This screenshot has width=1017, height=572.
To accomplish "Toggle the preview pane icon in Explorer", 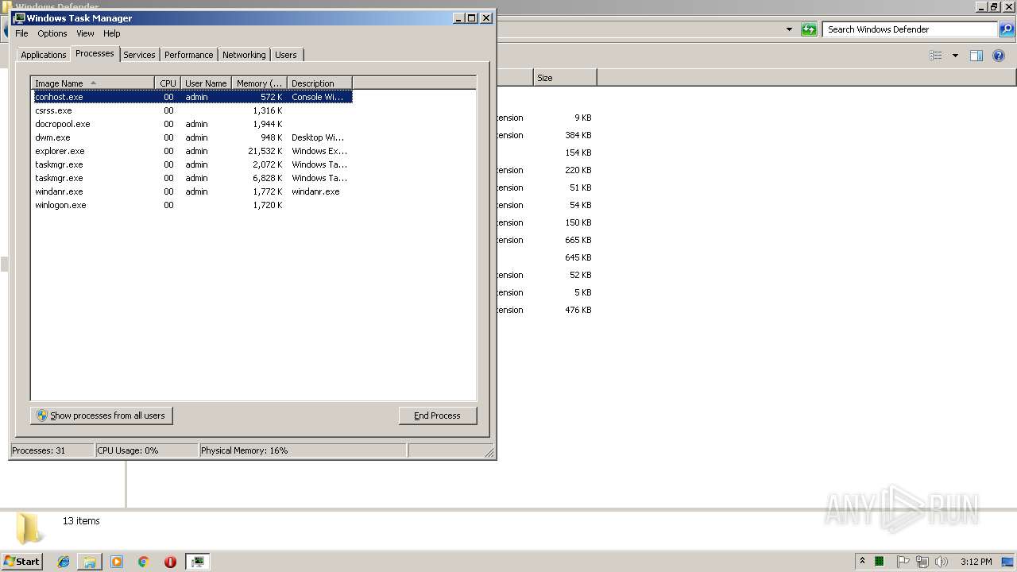I will (976, 56).
